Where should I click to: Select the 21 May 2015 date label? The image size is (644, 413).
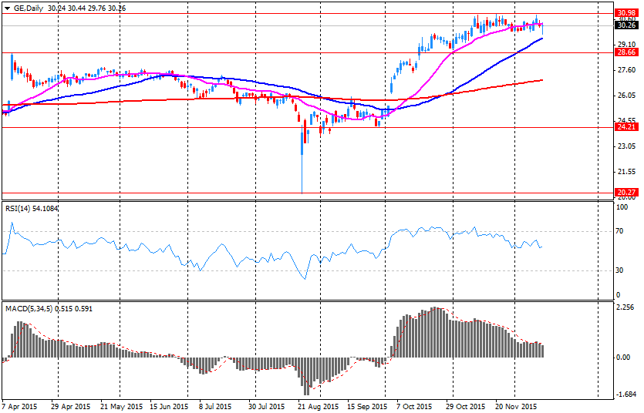click(122, 406)
